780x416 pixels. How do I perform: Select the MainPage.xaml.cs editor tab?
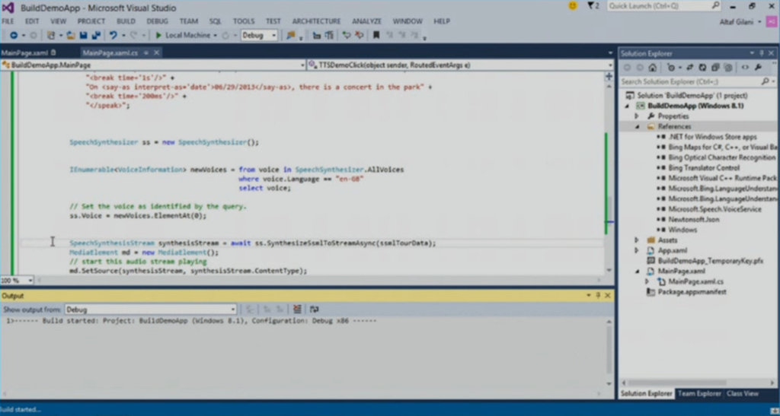coord(110,52)
